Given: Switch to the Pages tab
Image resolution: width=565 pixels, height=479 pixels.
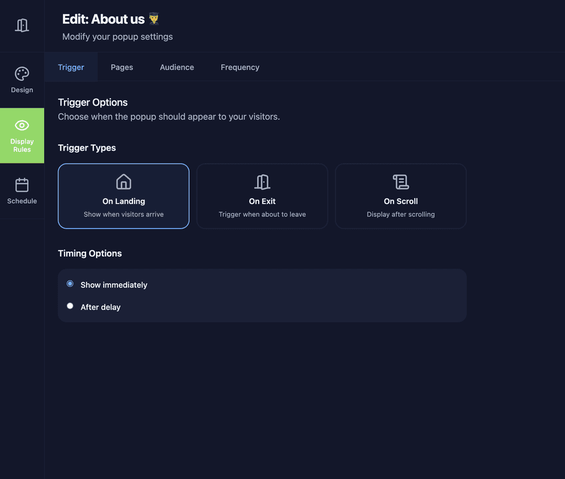Looking at the screenshot, I should coord(121,67).
